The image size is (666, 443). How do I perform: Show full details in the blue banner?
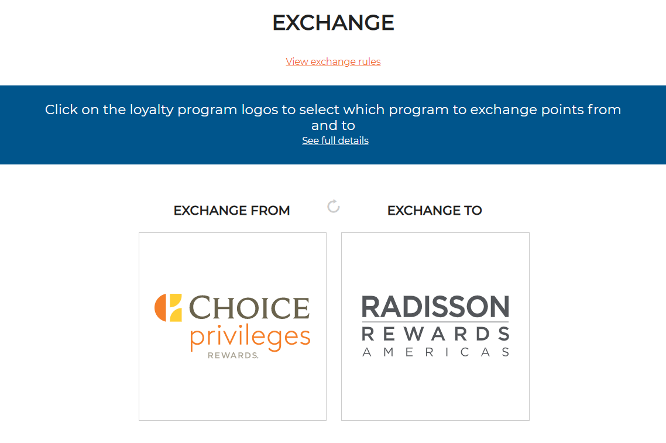click(x=335, y=140)
